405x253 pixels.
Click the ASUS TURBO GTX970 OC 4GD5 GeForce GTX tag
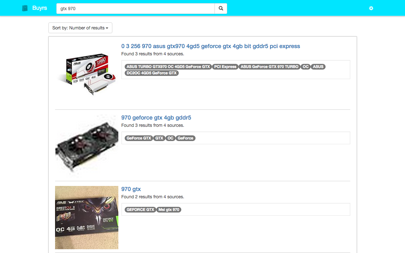tap(168, 67)
